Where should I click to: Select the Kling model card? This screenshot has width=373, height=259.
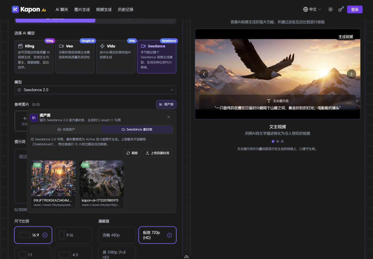[x=34, y=57]
